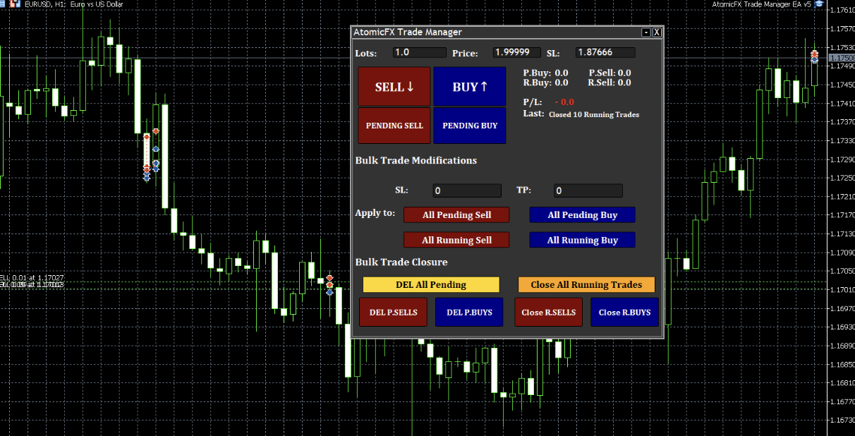Click the EA hat icon at top right
The height and width of the screenshot is (436, 855).
[818, 4]
